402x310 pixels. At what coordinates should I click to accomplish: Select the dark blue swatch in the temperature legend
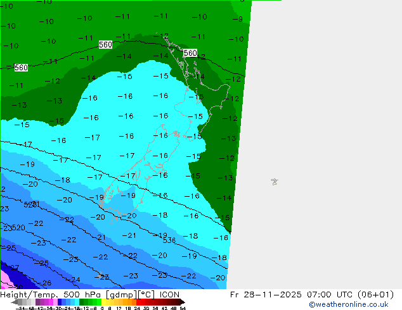point(60,302)
